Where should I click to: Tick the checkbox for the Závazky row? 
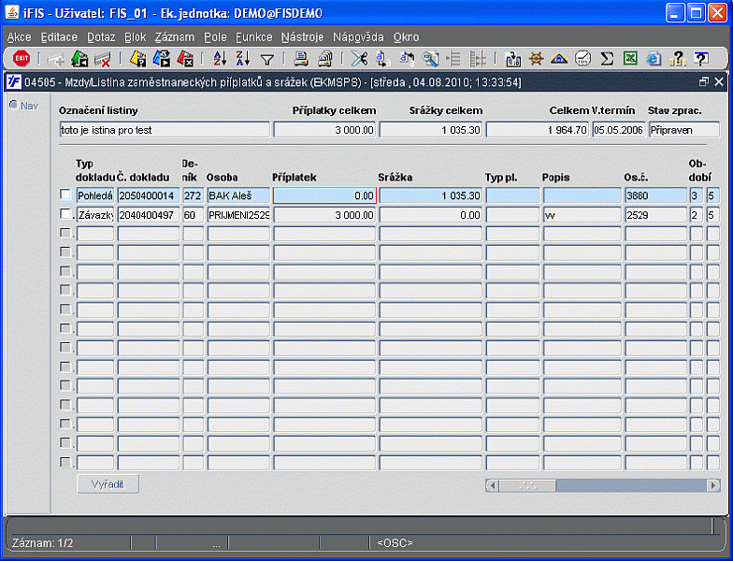(x=65, y=215)
